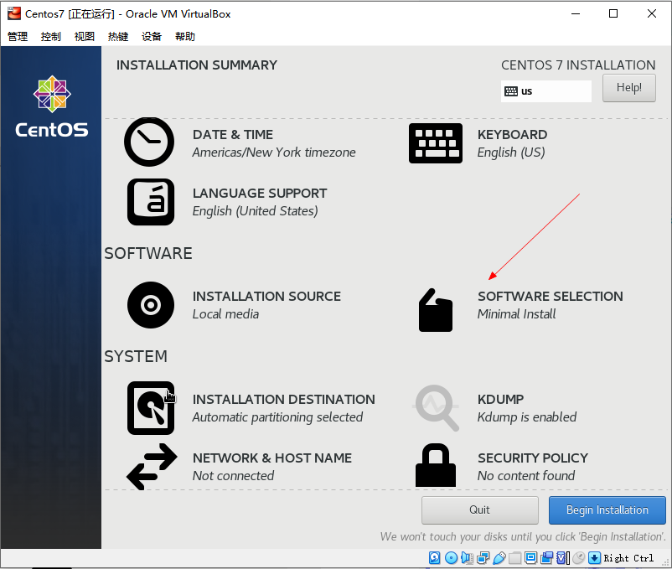672x569 pixels.
Task: Click 'Not connected' network status text
Action: (x=233, y=476)
